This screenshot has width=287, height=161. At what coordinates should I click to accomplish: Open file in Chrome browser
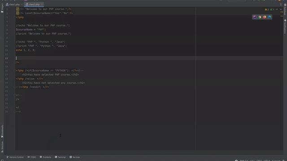260,17
